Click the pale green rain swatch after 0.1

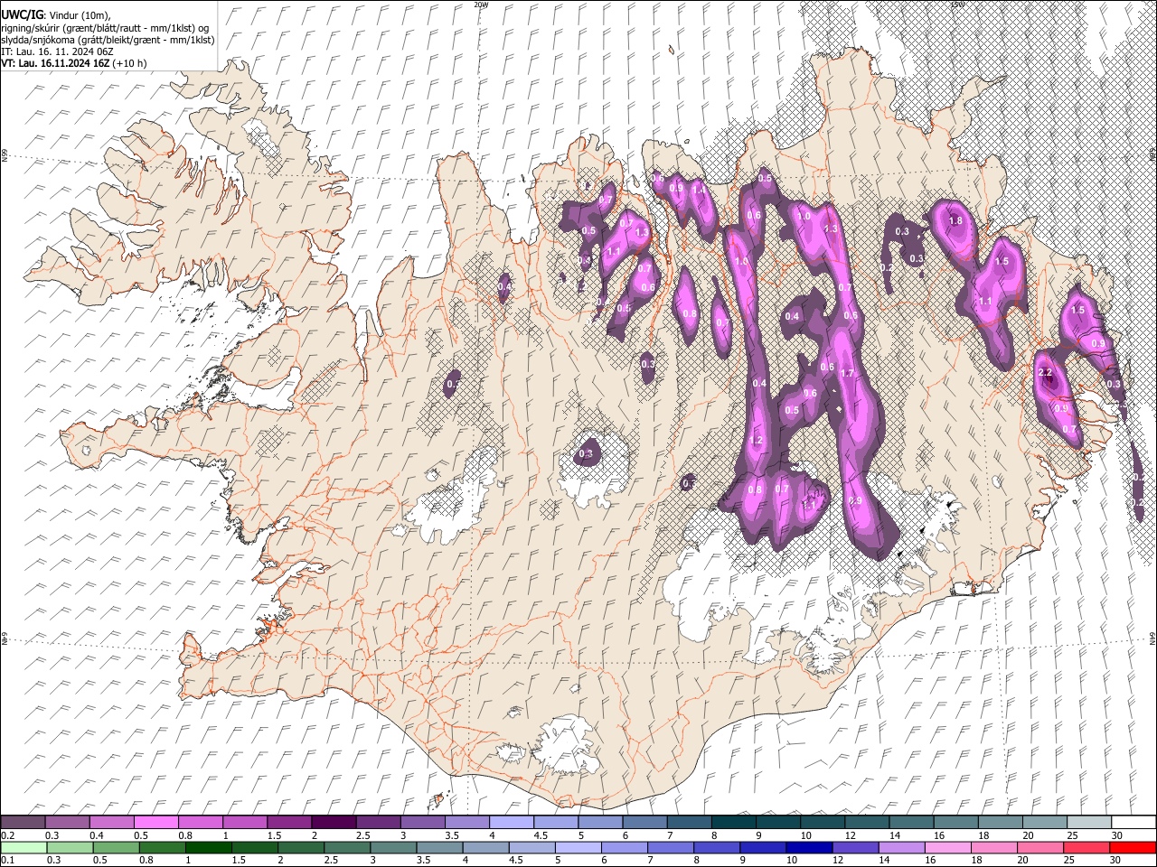pyautogui.click(x=24, y=847)
